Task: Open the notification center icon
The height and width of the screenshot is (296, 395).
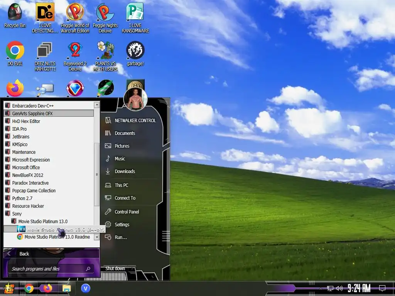Action: [x=382, y=288]
